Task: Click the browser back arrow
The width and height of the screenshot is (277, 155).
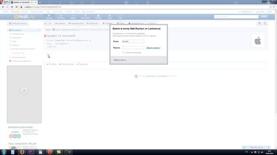Action: tap(3, 7)
